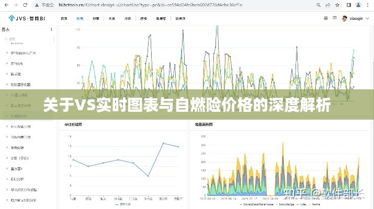Open the browser side panel icon
The height and width of the screenshot is (209, 374).
[349, 5]
